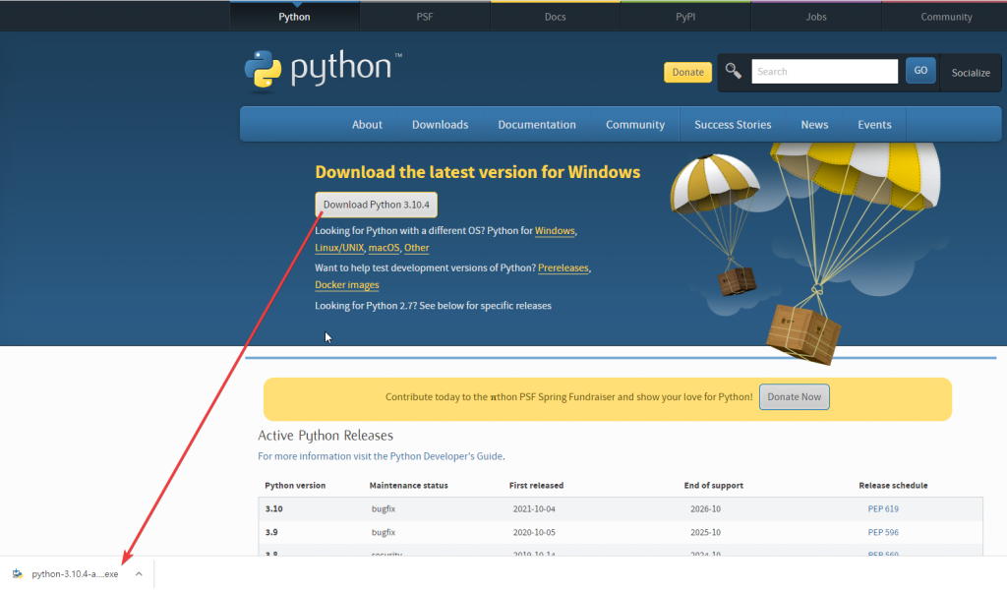Screen dimensions: 1007x592
Task: Open the Socialize dropdown
Action: 970,73
